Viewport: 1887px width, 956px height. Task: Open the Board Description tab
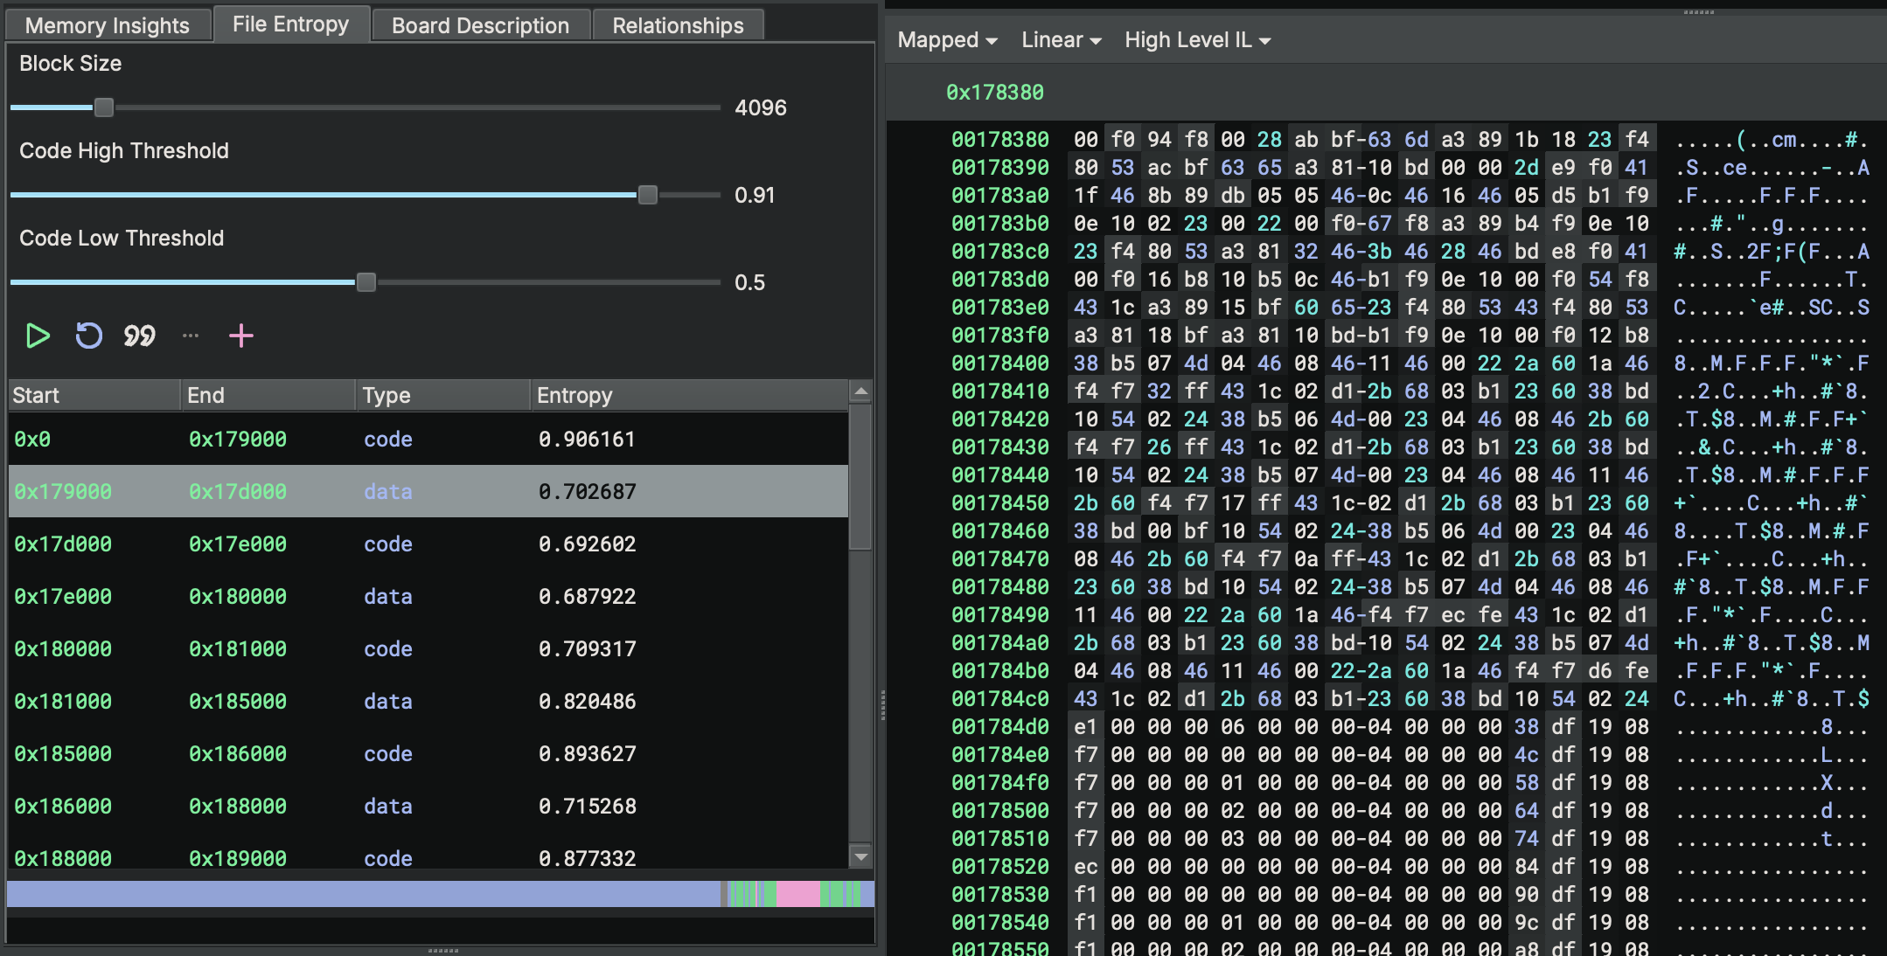click(481, 25)
